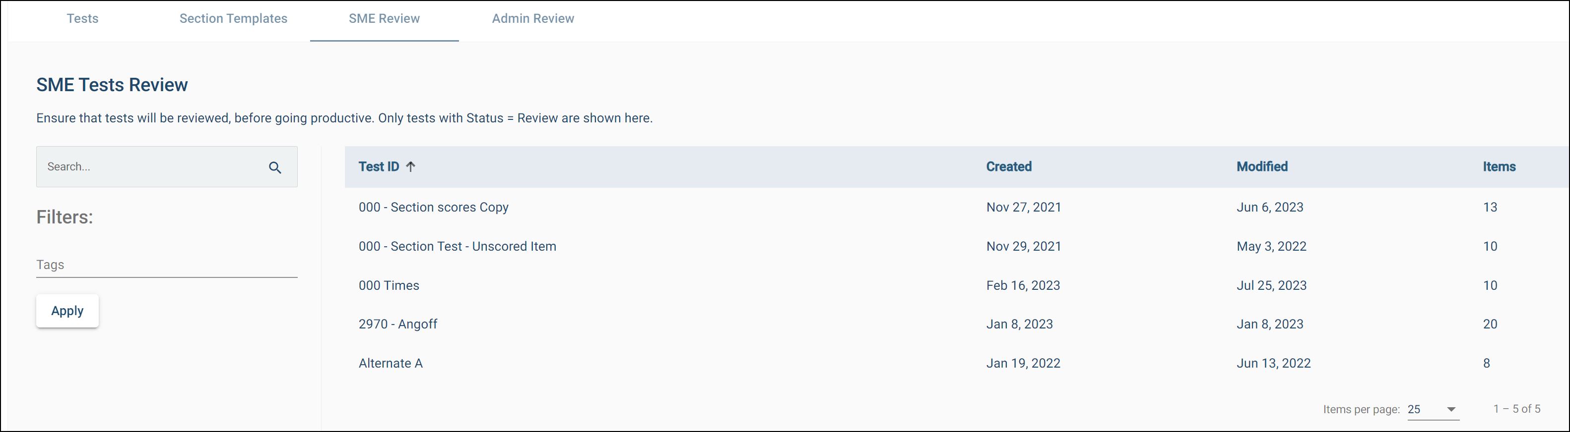Click the Tags filter field
This screenshot has width=1570, height=432.
[166, 265]
